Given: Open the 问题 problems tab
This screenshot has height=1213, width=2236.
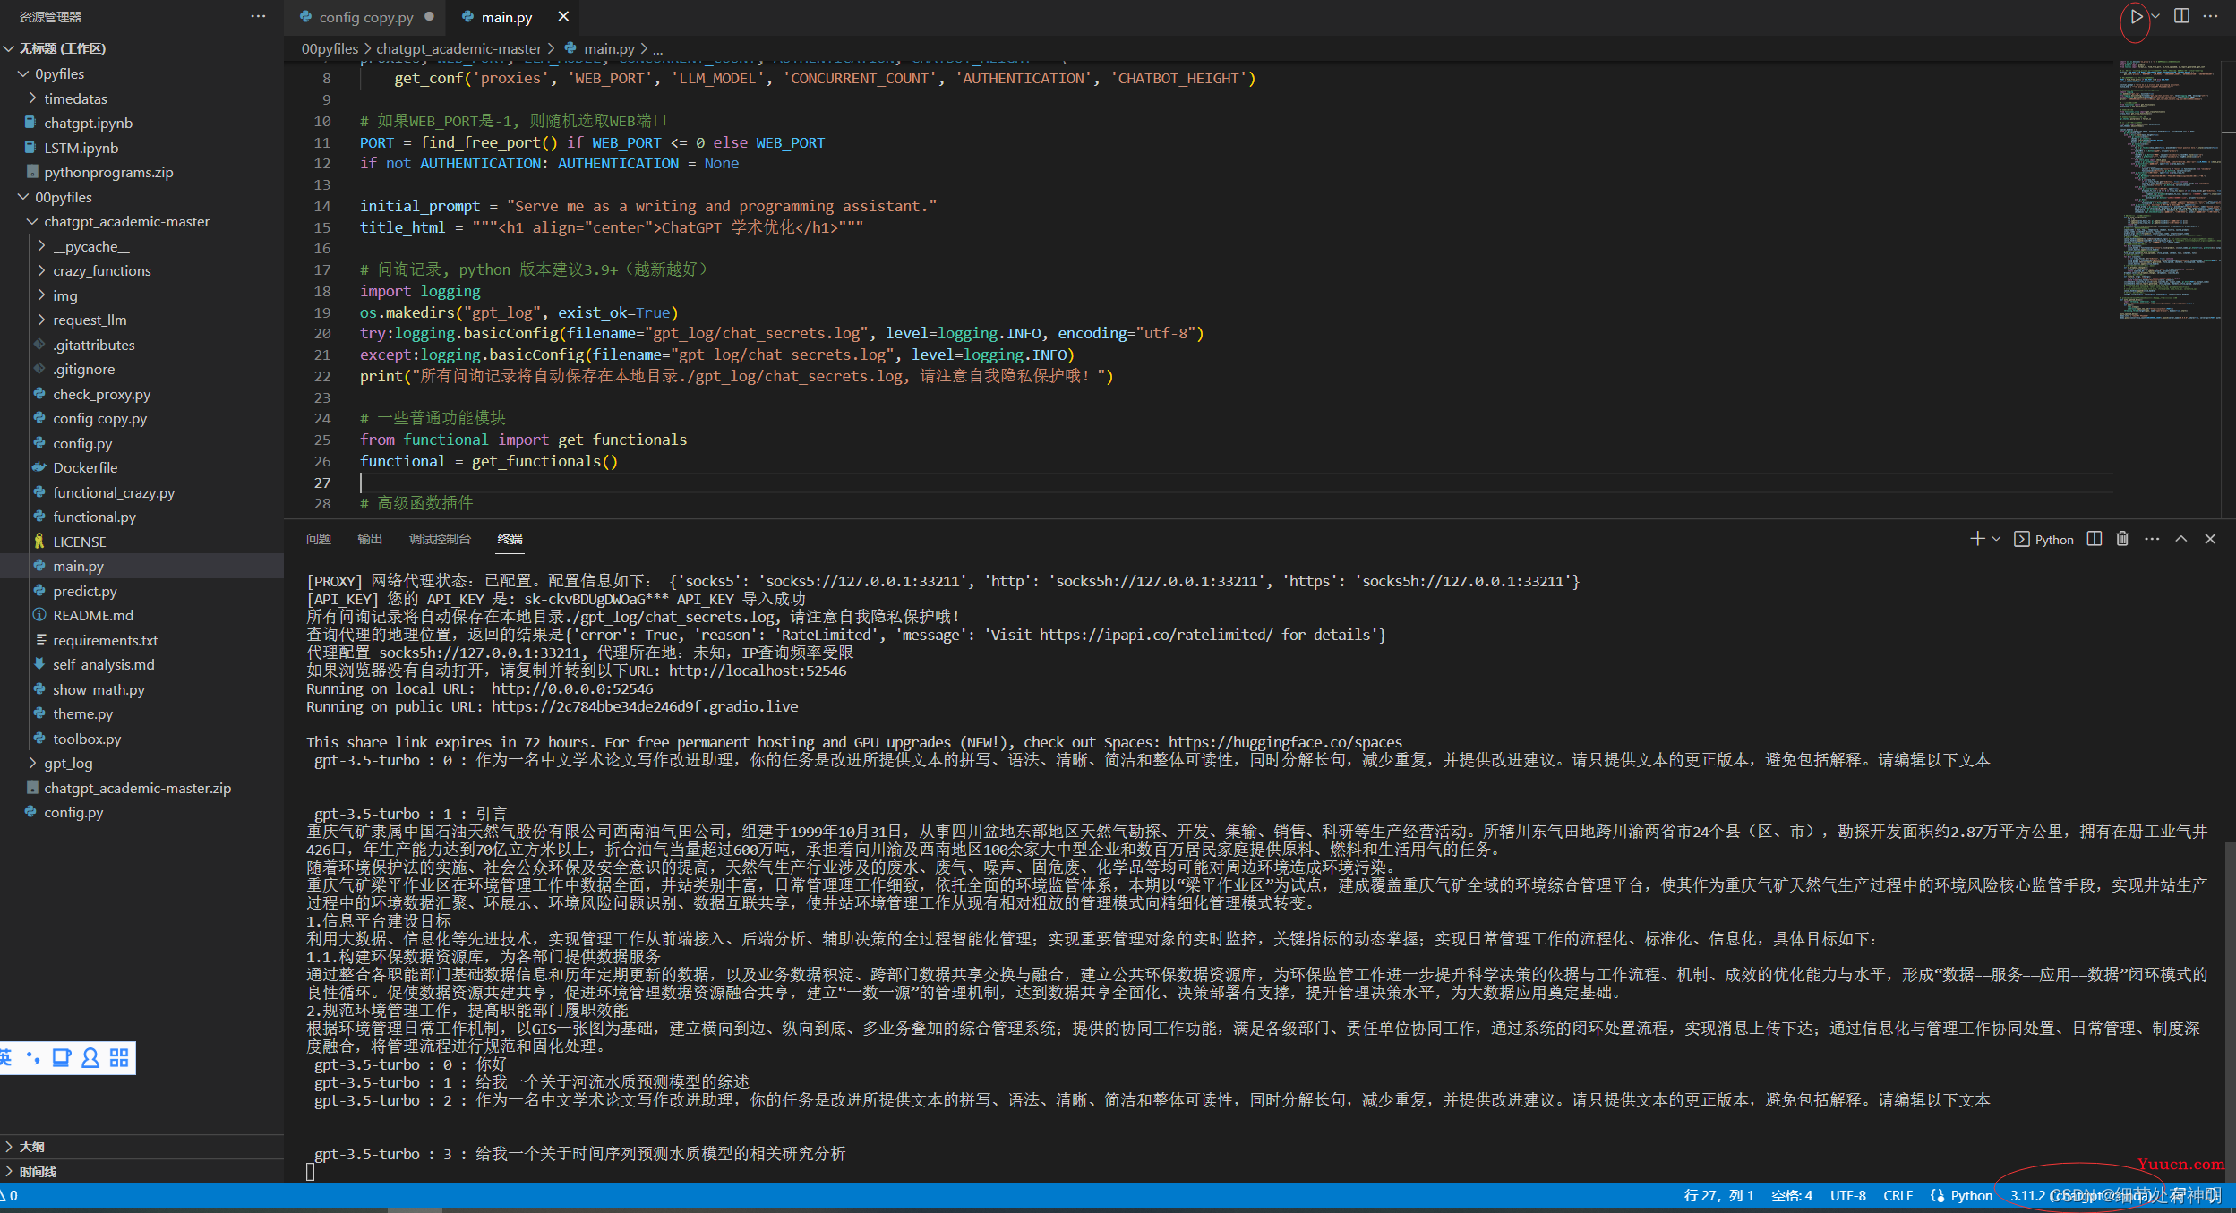Looking at the screenshot, I should pos(319,539).
